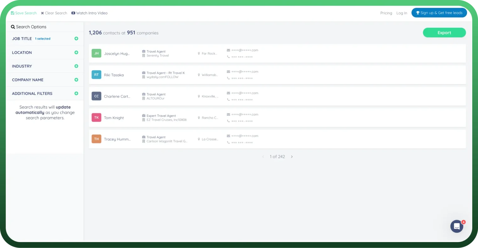The height and width of the screenshot is (248, 478).
Task: Click the Williamsb... location
Action: 210,75
